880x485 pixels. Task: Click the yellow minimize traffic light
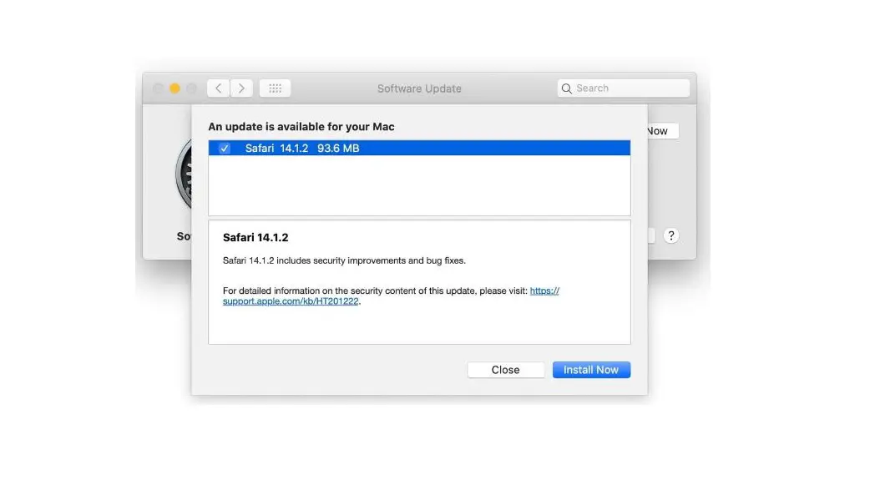(175, 88)
